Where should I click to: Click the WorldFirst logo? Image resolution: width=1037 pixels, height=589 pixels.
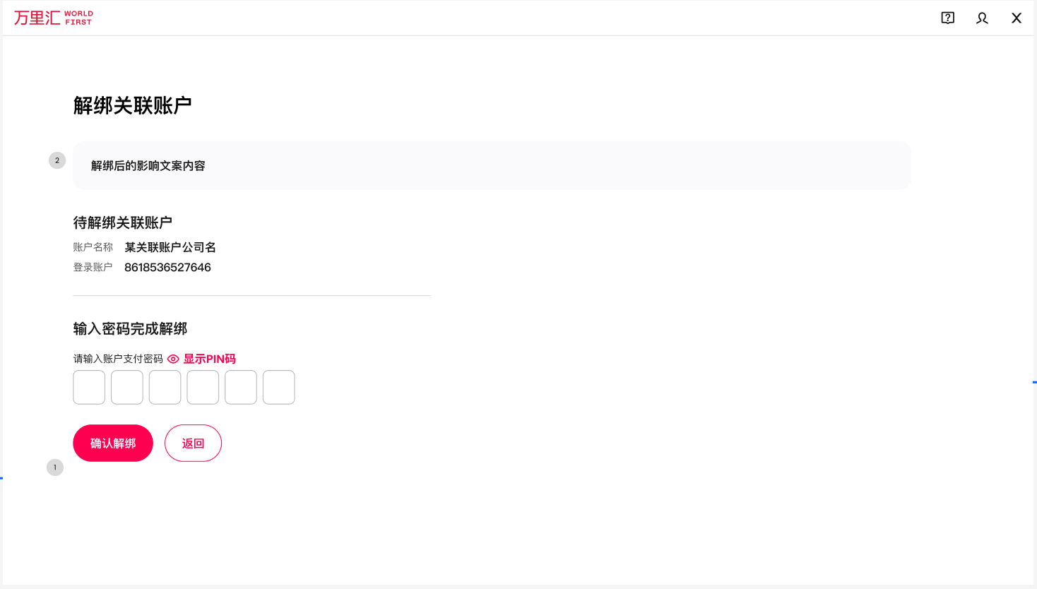[54, 18]
